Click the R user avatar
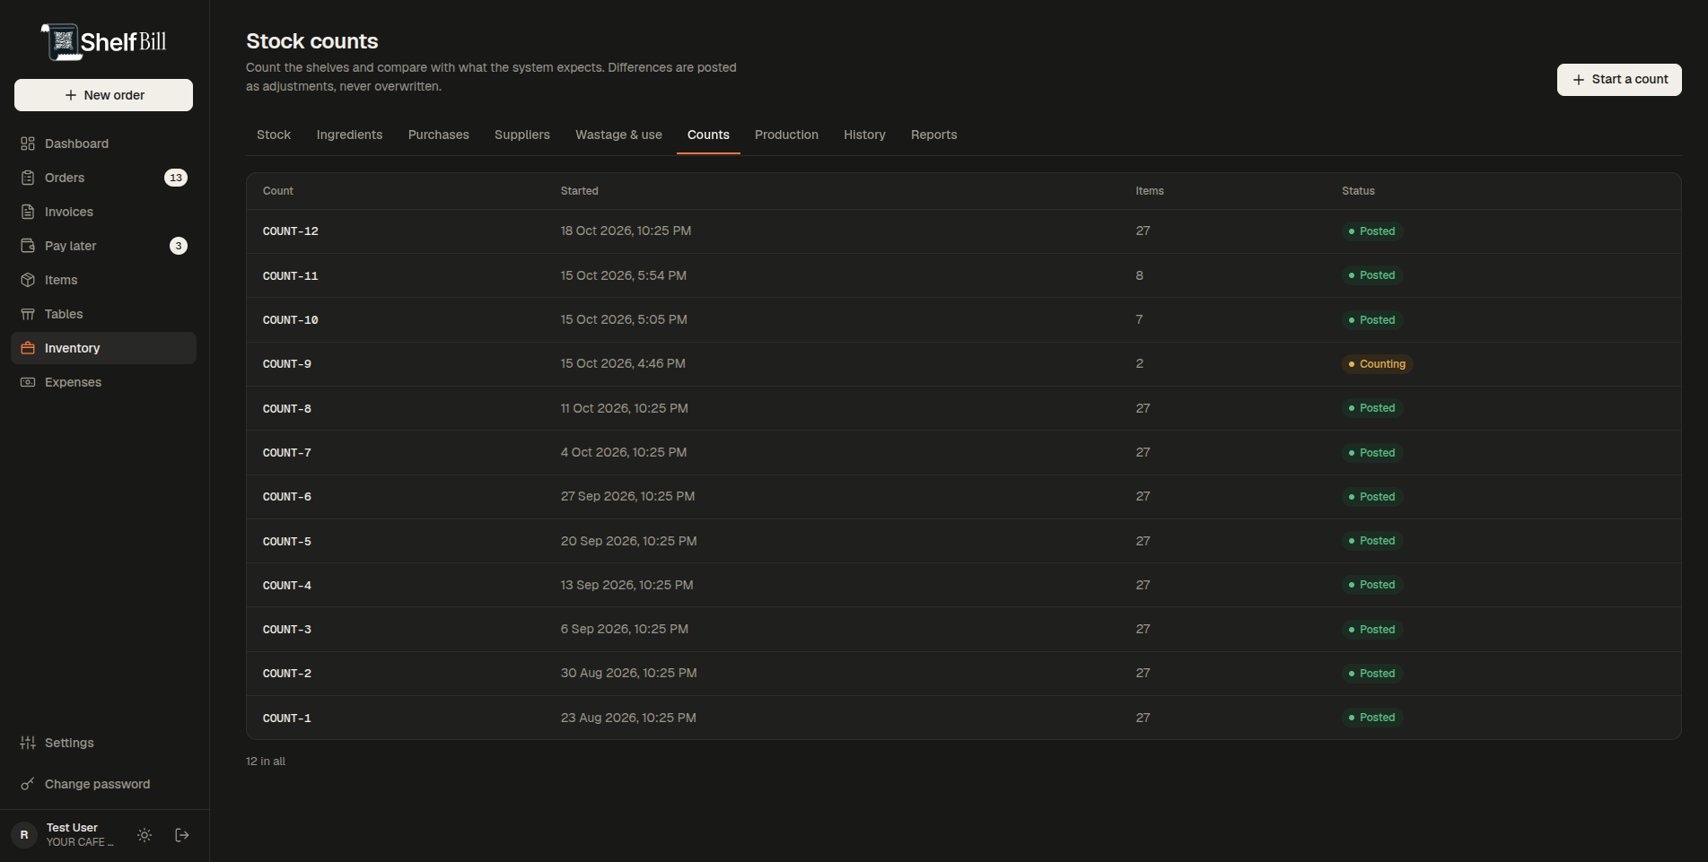Viewport: 1708px width, 862px height. pyautogui.click(x=24, y=835)
